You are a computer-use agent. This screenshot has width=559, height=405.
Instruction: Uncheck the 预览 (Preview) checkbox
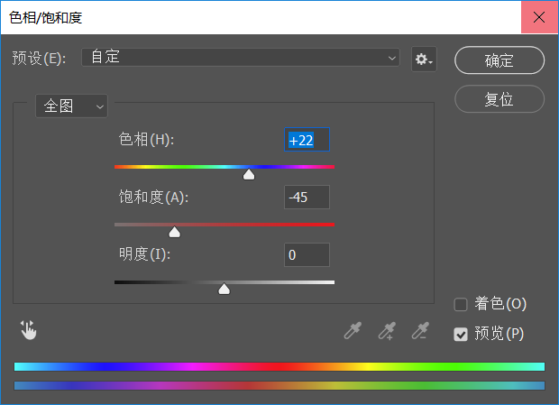[461, 335]
